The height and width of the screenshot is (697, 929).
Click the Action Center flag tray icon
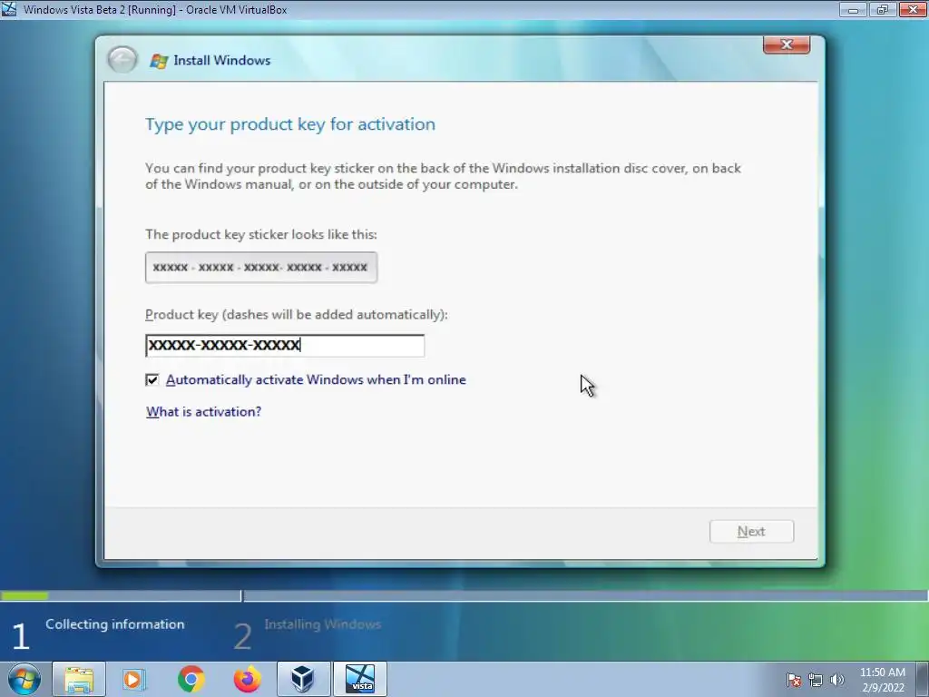794,680
